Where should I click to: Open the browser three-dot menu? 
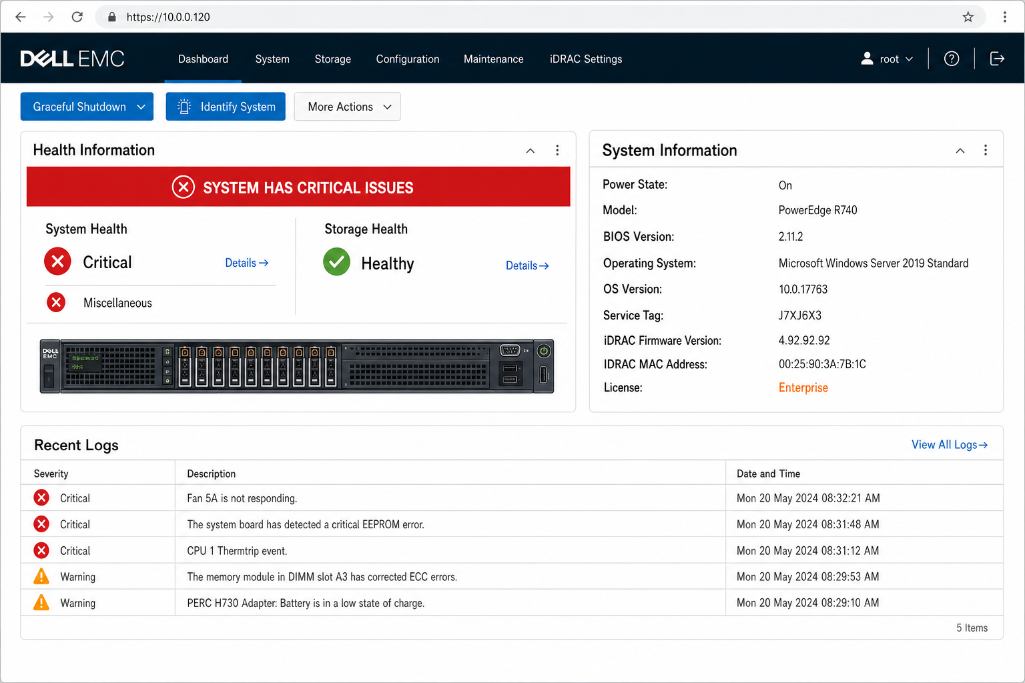click(x=1005, y=17)
